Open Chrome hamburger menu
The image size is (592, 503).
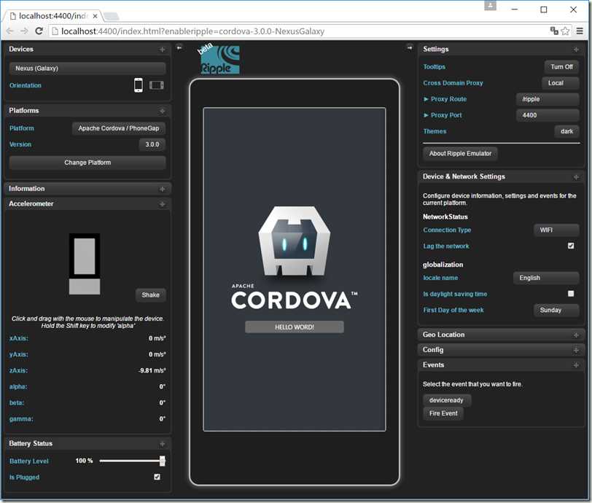(580, 31)
